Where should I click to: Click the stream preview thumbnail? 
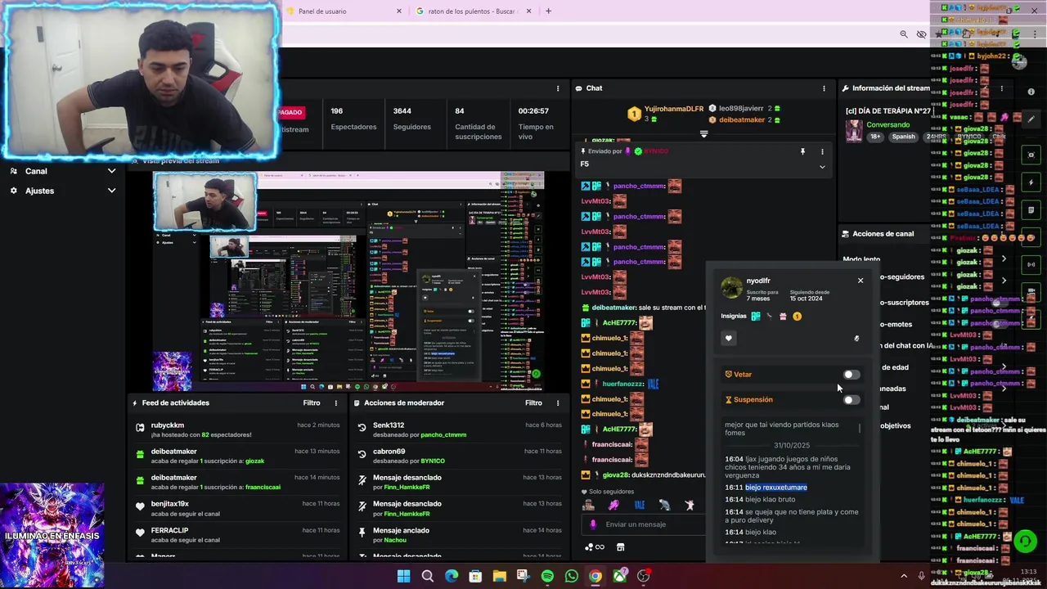point(348,281)
